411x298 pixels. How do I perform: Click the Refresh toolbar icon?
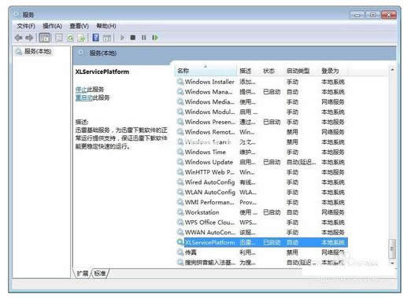pyautogui.click(x=70, y=38)
